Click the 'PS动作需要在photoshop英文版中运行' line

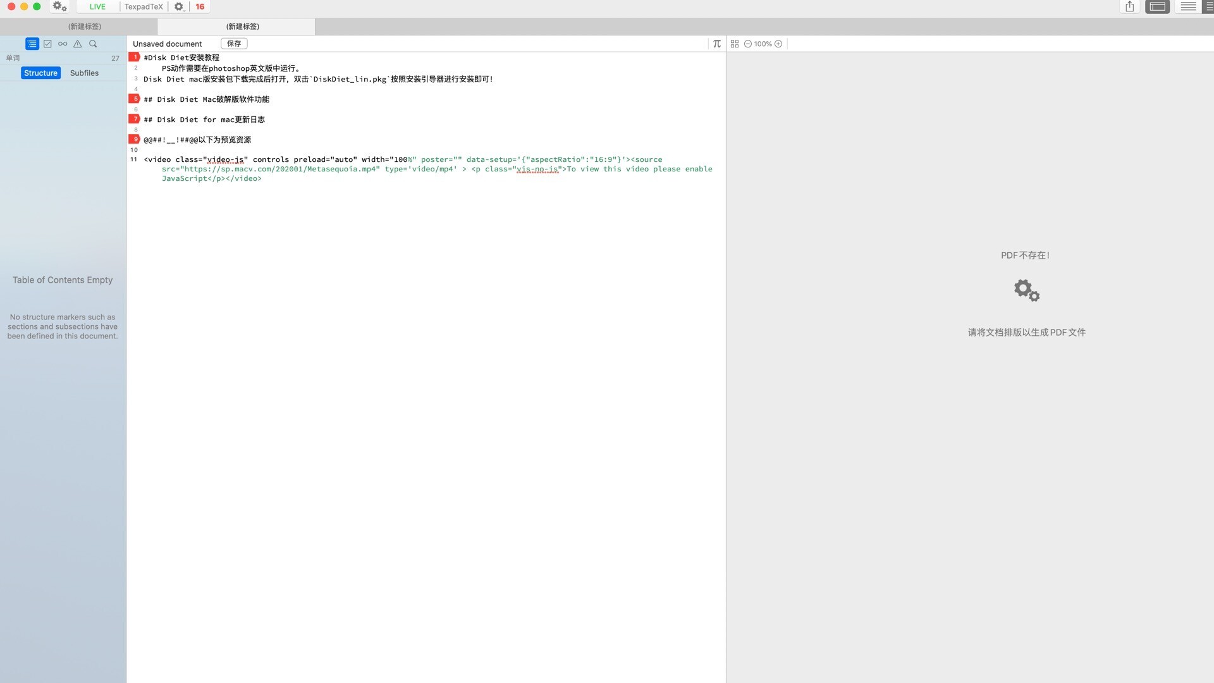point(231,68)
